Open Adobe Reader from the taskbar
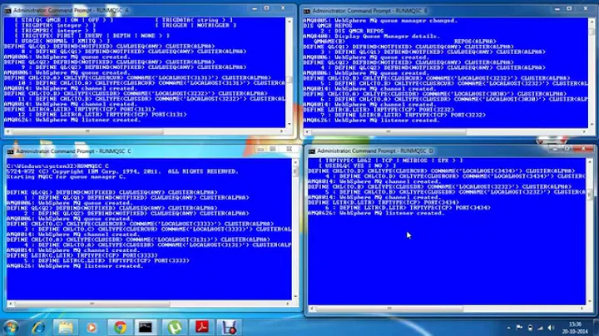Screen dimensions: 599x336 (x=201, y=328)
